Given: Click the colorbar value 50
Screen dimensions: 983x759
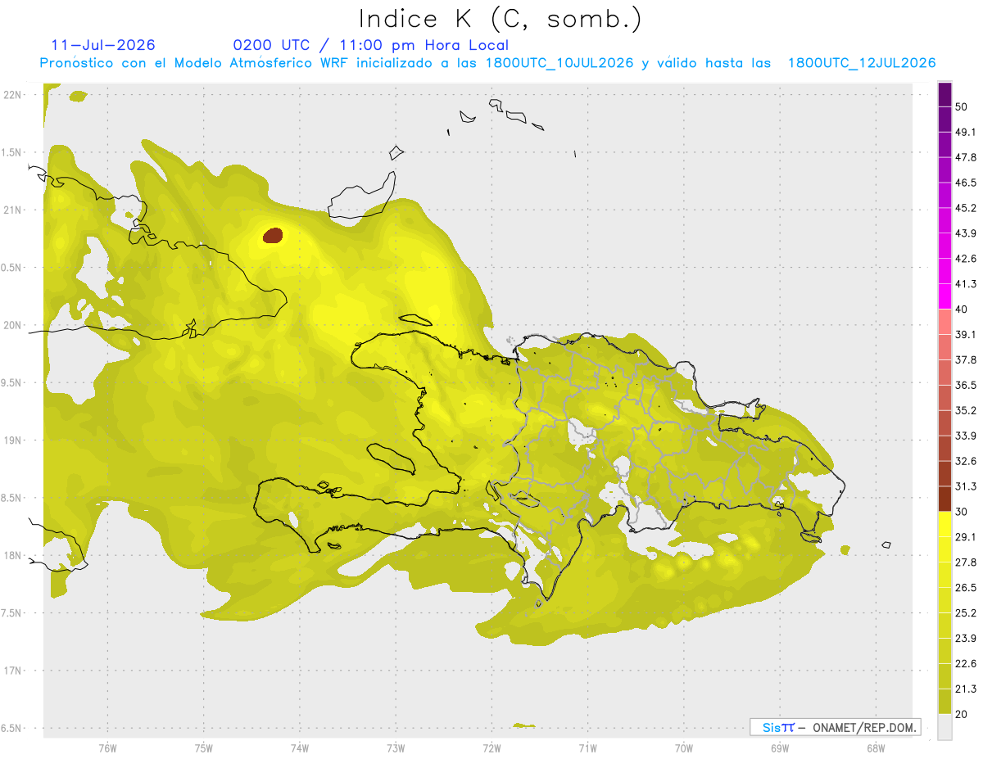Looking at the screenshot, I should pyautogui.click(x=962, y=106).
